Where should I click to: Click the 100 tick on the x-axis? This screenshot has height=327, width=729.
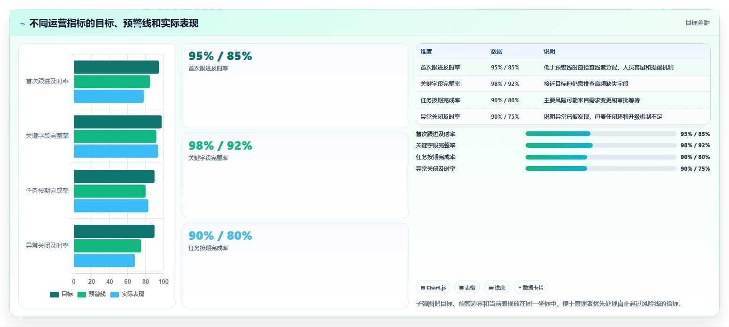tap(163, 281)
